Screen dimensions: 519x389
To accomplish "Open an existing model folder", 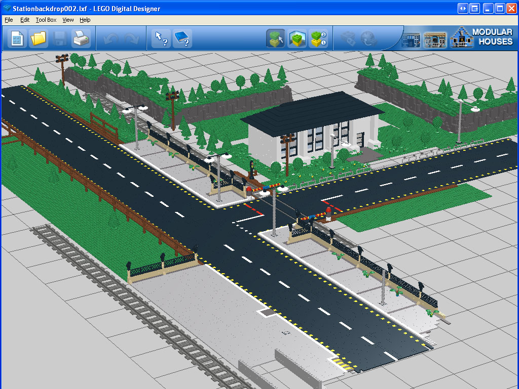I will coord(38,38).
